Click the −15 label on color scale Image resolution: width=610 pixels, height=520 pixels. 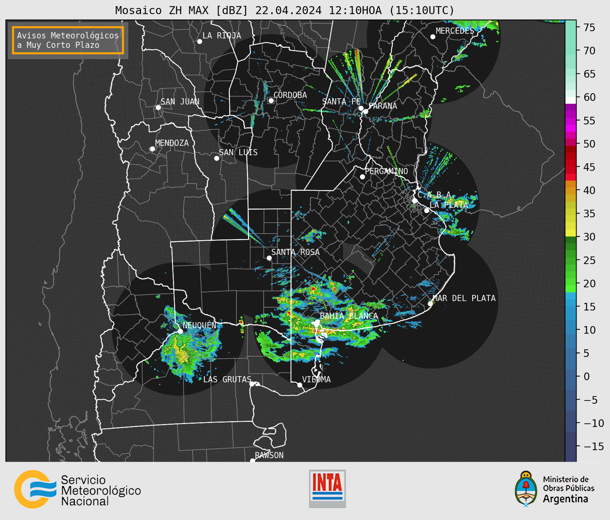[x=593, y=446]
